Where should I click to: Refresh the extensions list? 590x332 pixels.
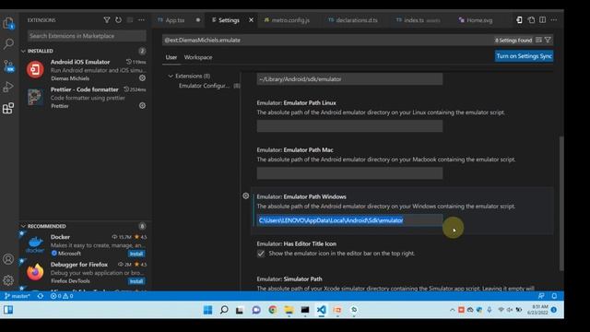click(118, 20)
